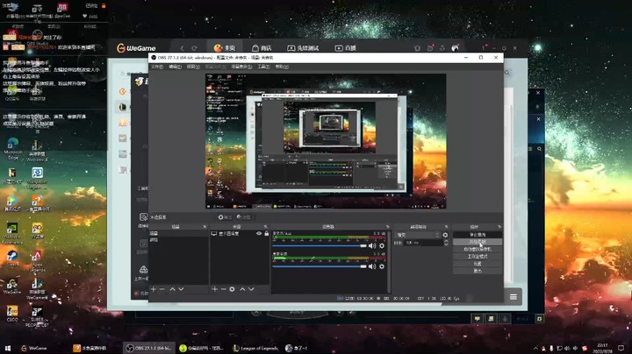Open Settings from OBS Controls dock
632x354 pixels.
pyautogui.click(x=478, y=264)
